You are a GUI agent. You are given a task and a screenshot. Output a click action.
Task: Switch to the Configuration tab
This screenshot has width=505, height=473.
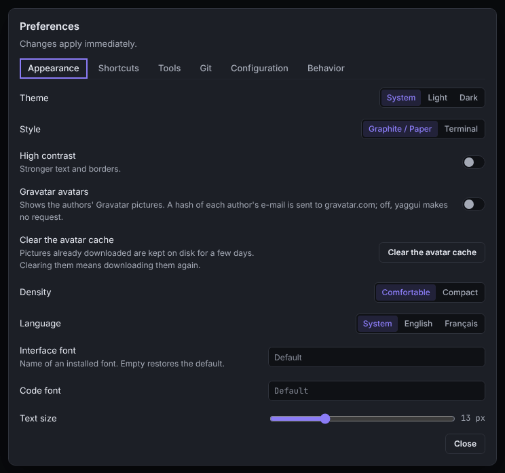click(259, 69)
